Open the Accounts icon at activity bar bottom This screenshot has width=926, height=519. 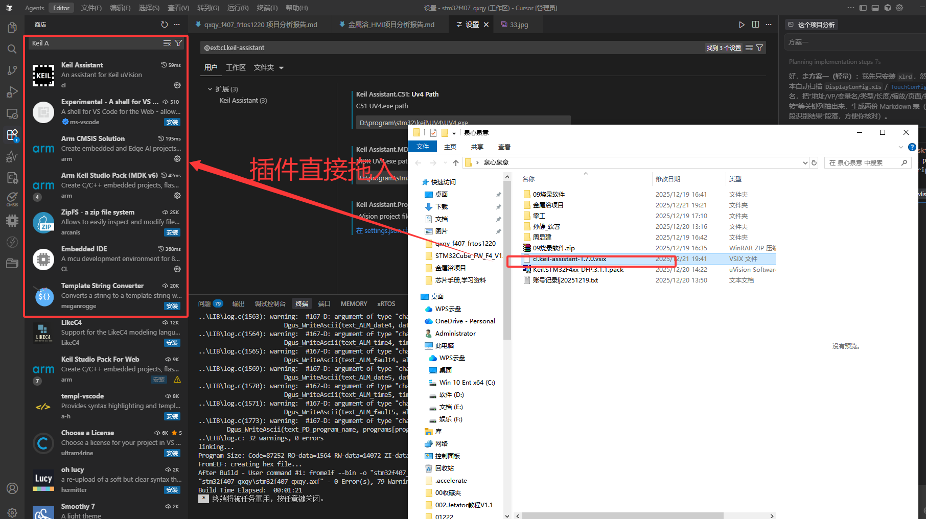(12, 488)
